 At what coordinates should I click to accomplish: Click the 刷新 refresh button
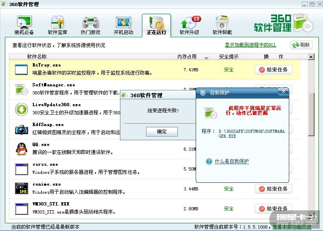coord(301,45)
